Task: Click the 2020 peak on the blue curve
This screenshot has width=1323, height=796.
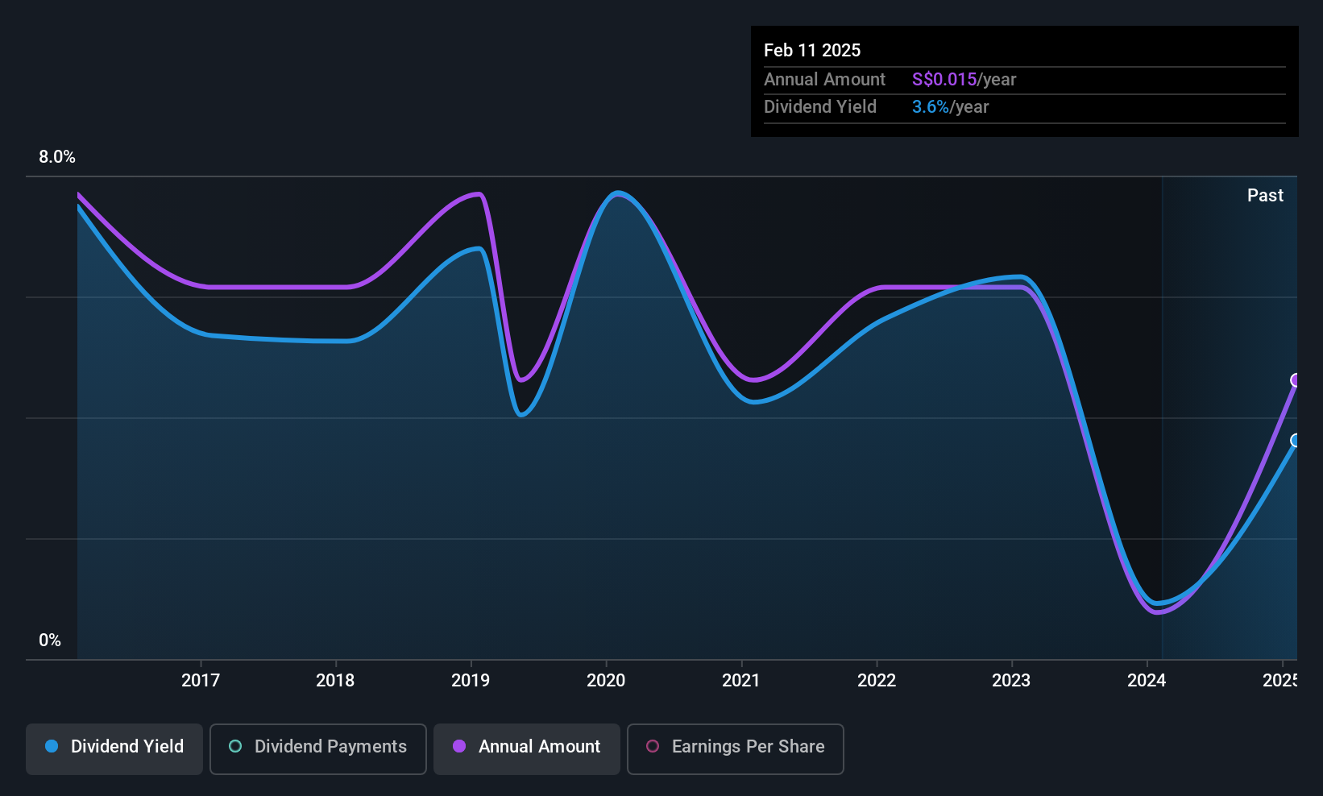Action: pyautogui.click(x=617, y=193)
